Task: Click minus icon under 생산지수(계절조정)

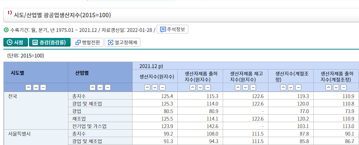Action: click(299, 88)
